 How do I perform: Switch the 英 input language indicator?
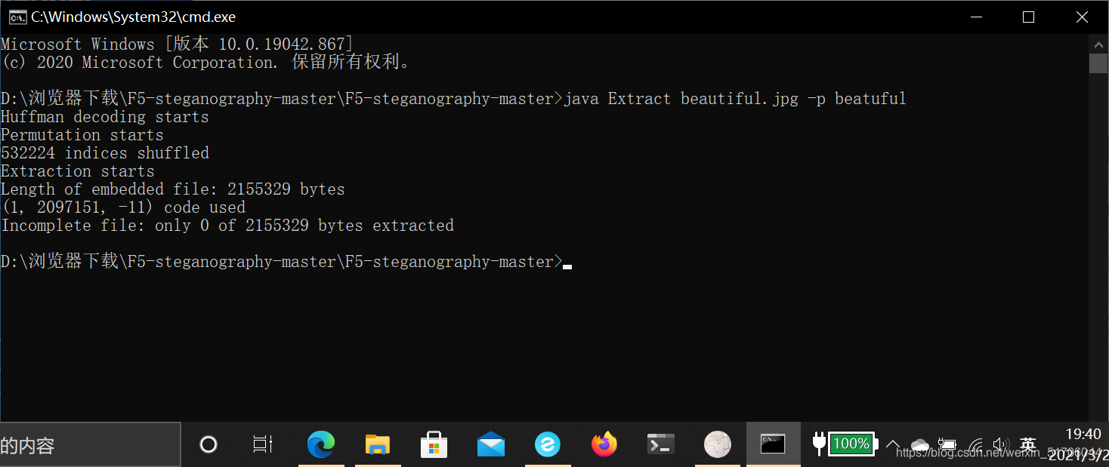pyautogui.click(x=1028, y=444)
